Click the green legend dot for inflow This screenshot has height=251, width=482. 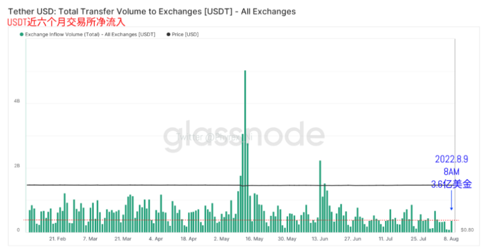click(22, 35)
